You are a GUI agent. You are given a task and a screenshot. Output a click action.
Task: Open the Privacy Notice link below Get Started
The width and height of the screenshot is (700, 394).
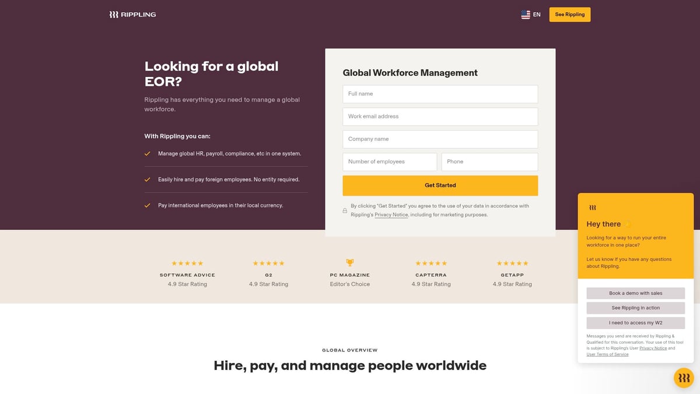(391, 214)
